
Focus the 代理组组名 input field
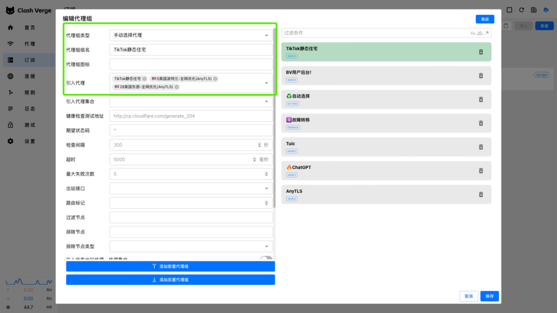pyautogui.click(x=191, y=49)
